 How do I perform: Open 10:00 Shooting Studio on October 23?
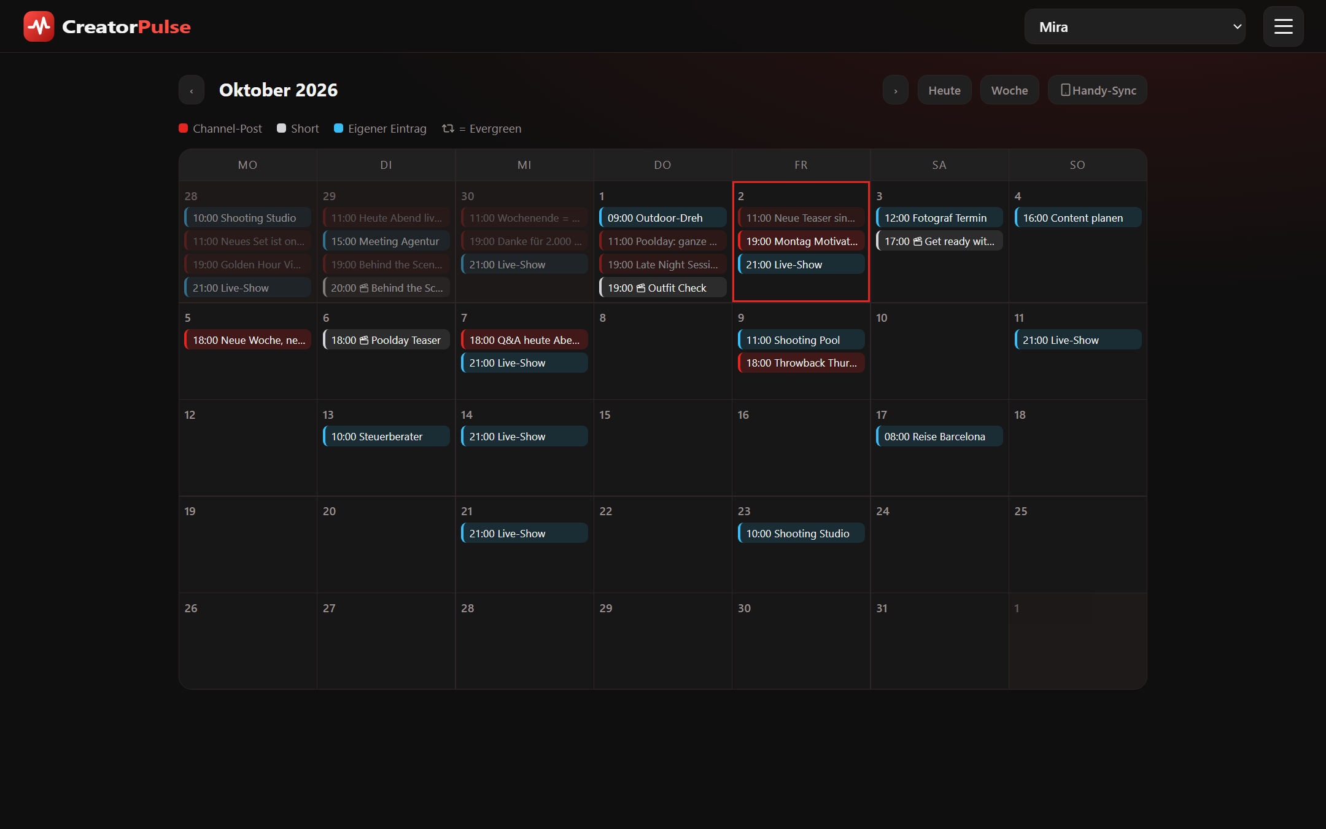801,534
